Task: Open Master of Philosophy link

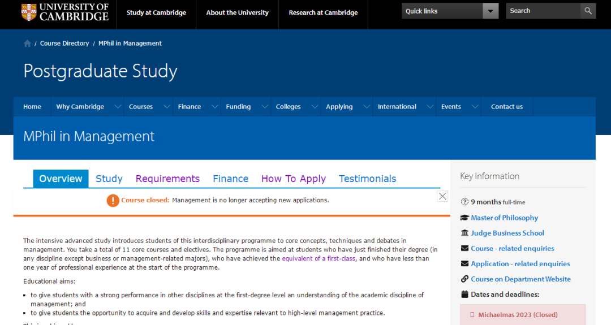Action: point(504,218)
